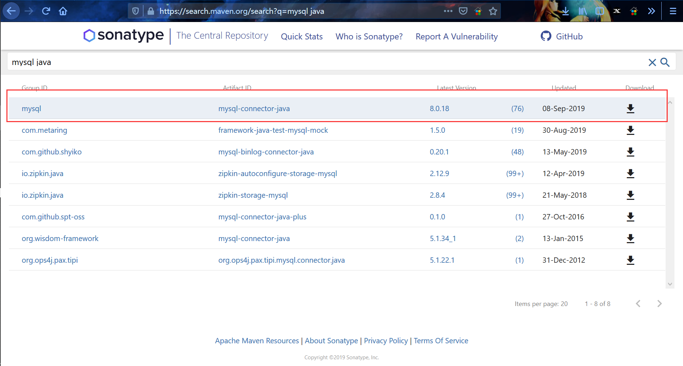The image size is (683, 366).
Task: Download mysql-connector-java-plus artifact
Action: click(x=630, y=217)
